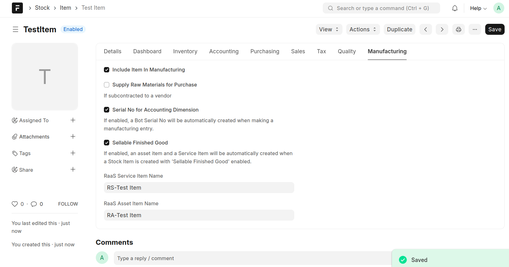Add assignee with Assigned To plus icon

[x=73, y=120]
